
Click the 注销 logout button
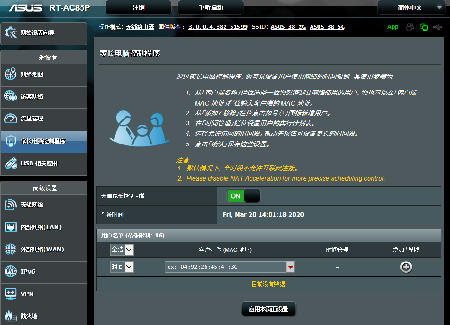pos(138,7)
